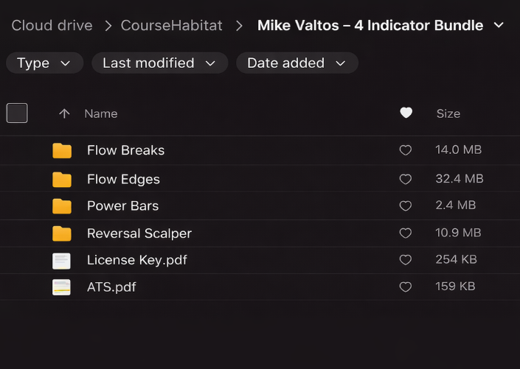This screenshot has width=520, height=369.
Task: Open the Flow Breaks folder icon
Action: [62, 151]
